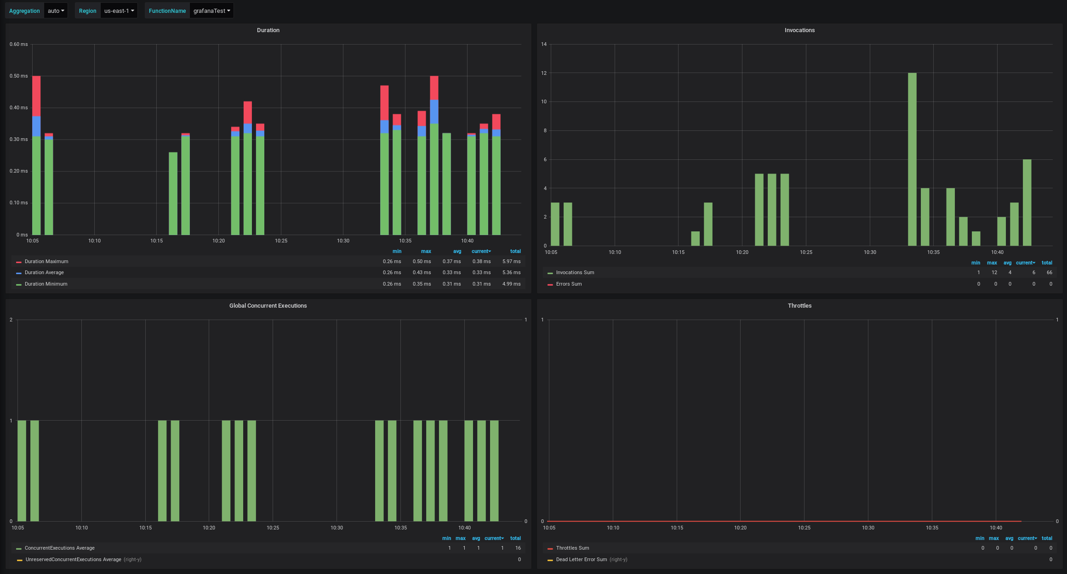
Task: Toggle UnreservedConcurrentExecutions Average legend series
Action: point(74,560)
